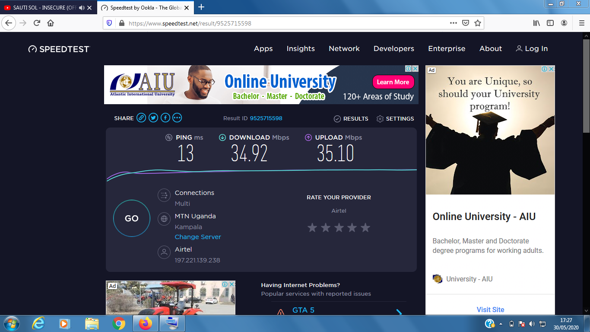
Task: Share result on Twitter icon
Action: pos(153,118)
